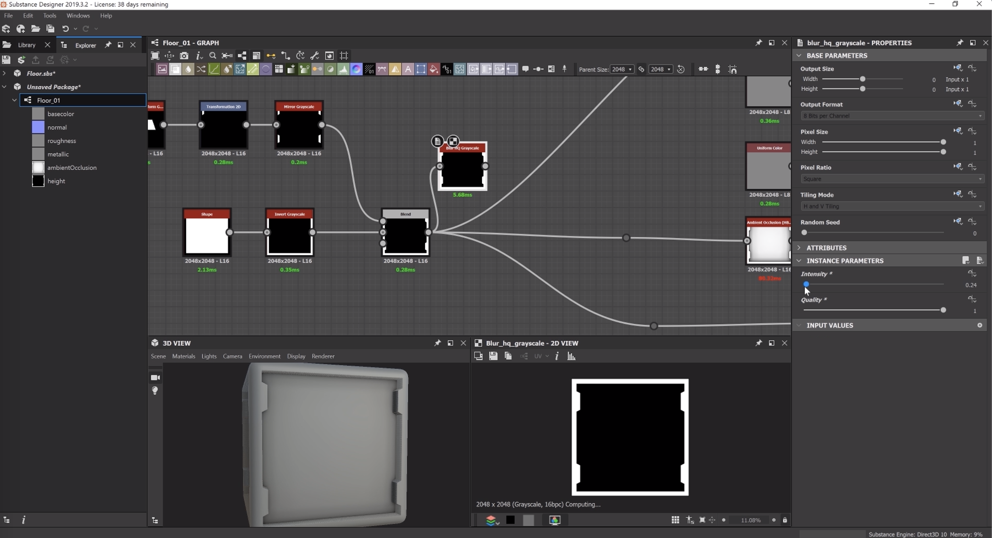Screen dimensions: 992x538
Task: Toggle the 2D view color-managed display icon
Action: 554,520
